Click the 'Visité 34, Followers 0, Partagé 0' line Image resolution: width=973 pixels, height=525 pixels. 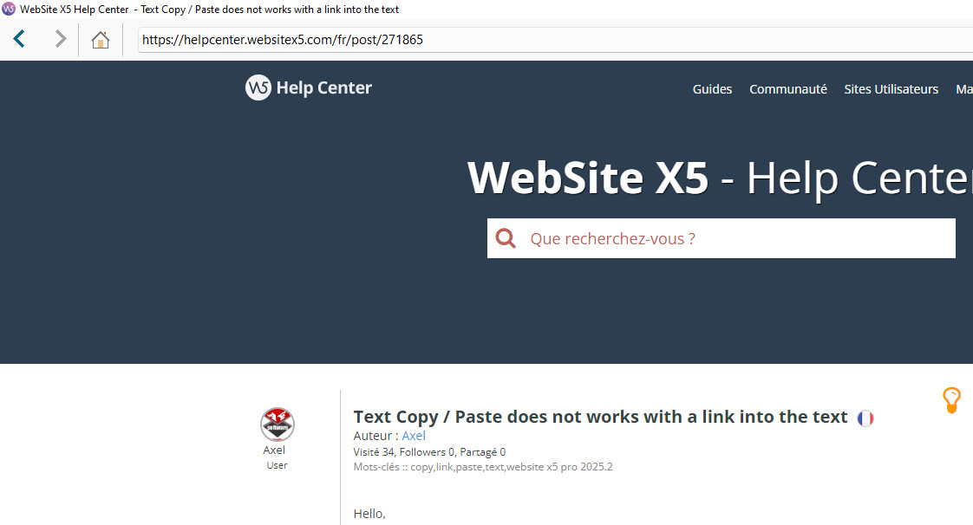click(x=429, y=452)
